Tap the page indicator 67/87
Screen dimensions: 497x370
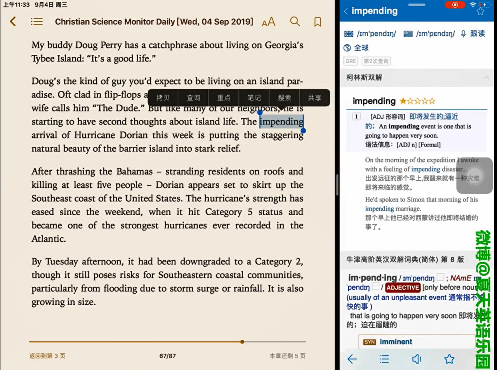pyautogui.click(x=167, y=356)
